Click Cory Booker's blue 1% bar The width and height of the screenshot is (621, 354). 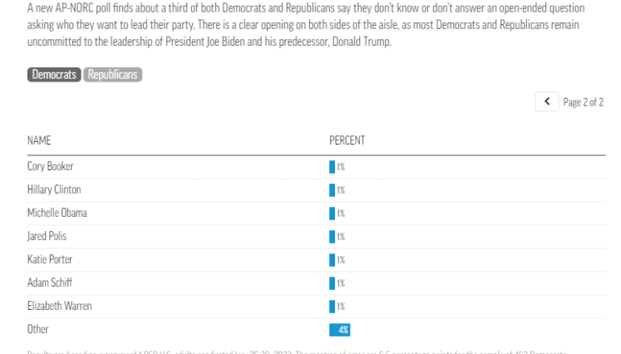pyautogui.click(x=332, y=167)
